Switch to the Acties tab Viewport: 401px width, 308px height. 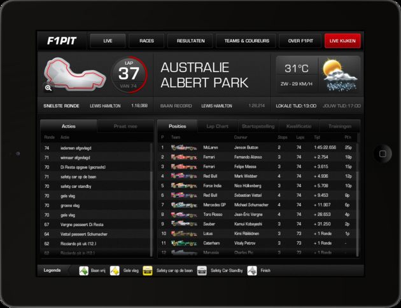tap(69, 126)
